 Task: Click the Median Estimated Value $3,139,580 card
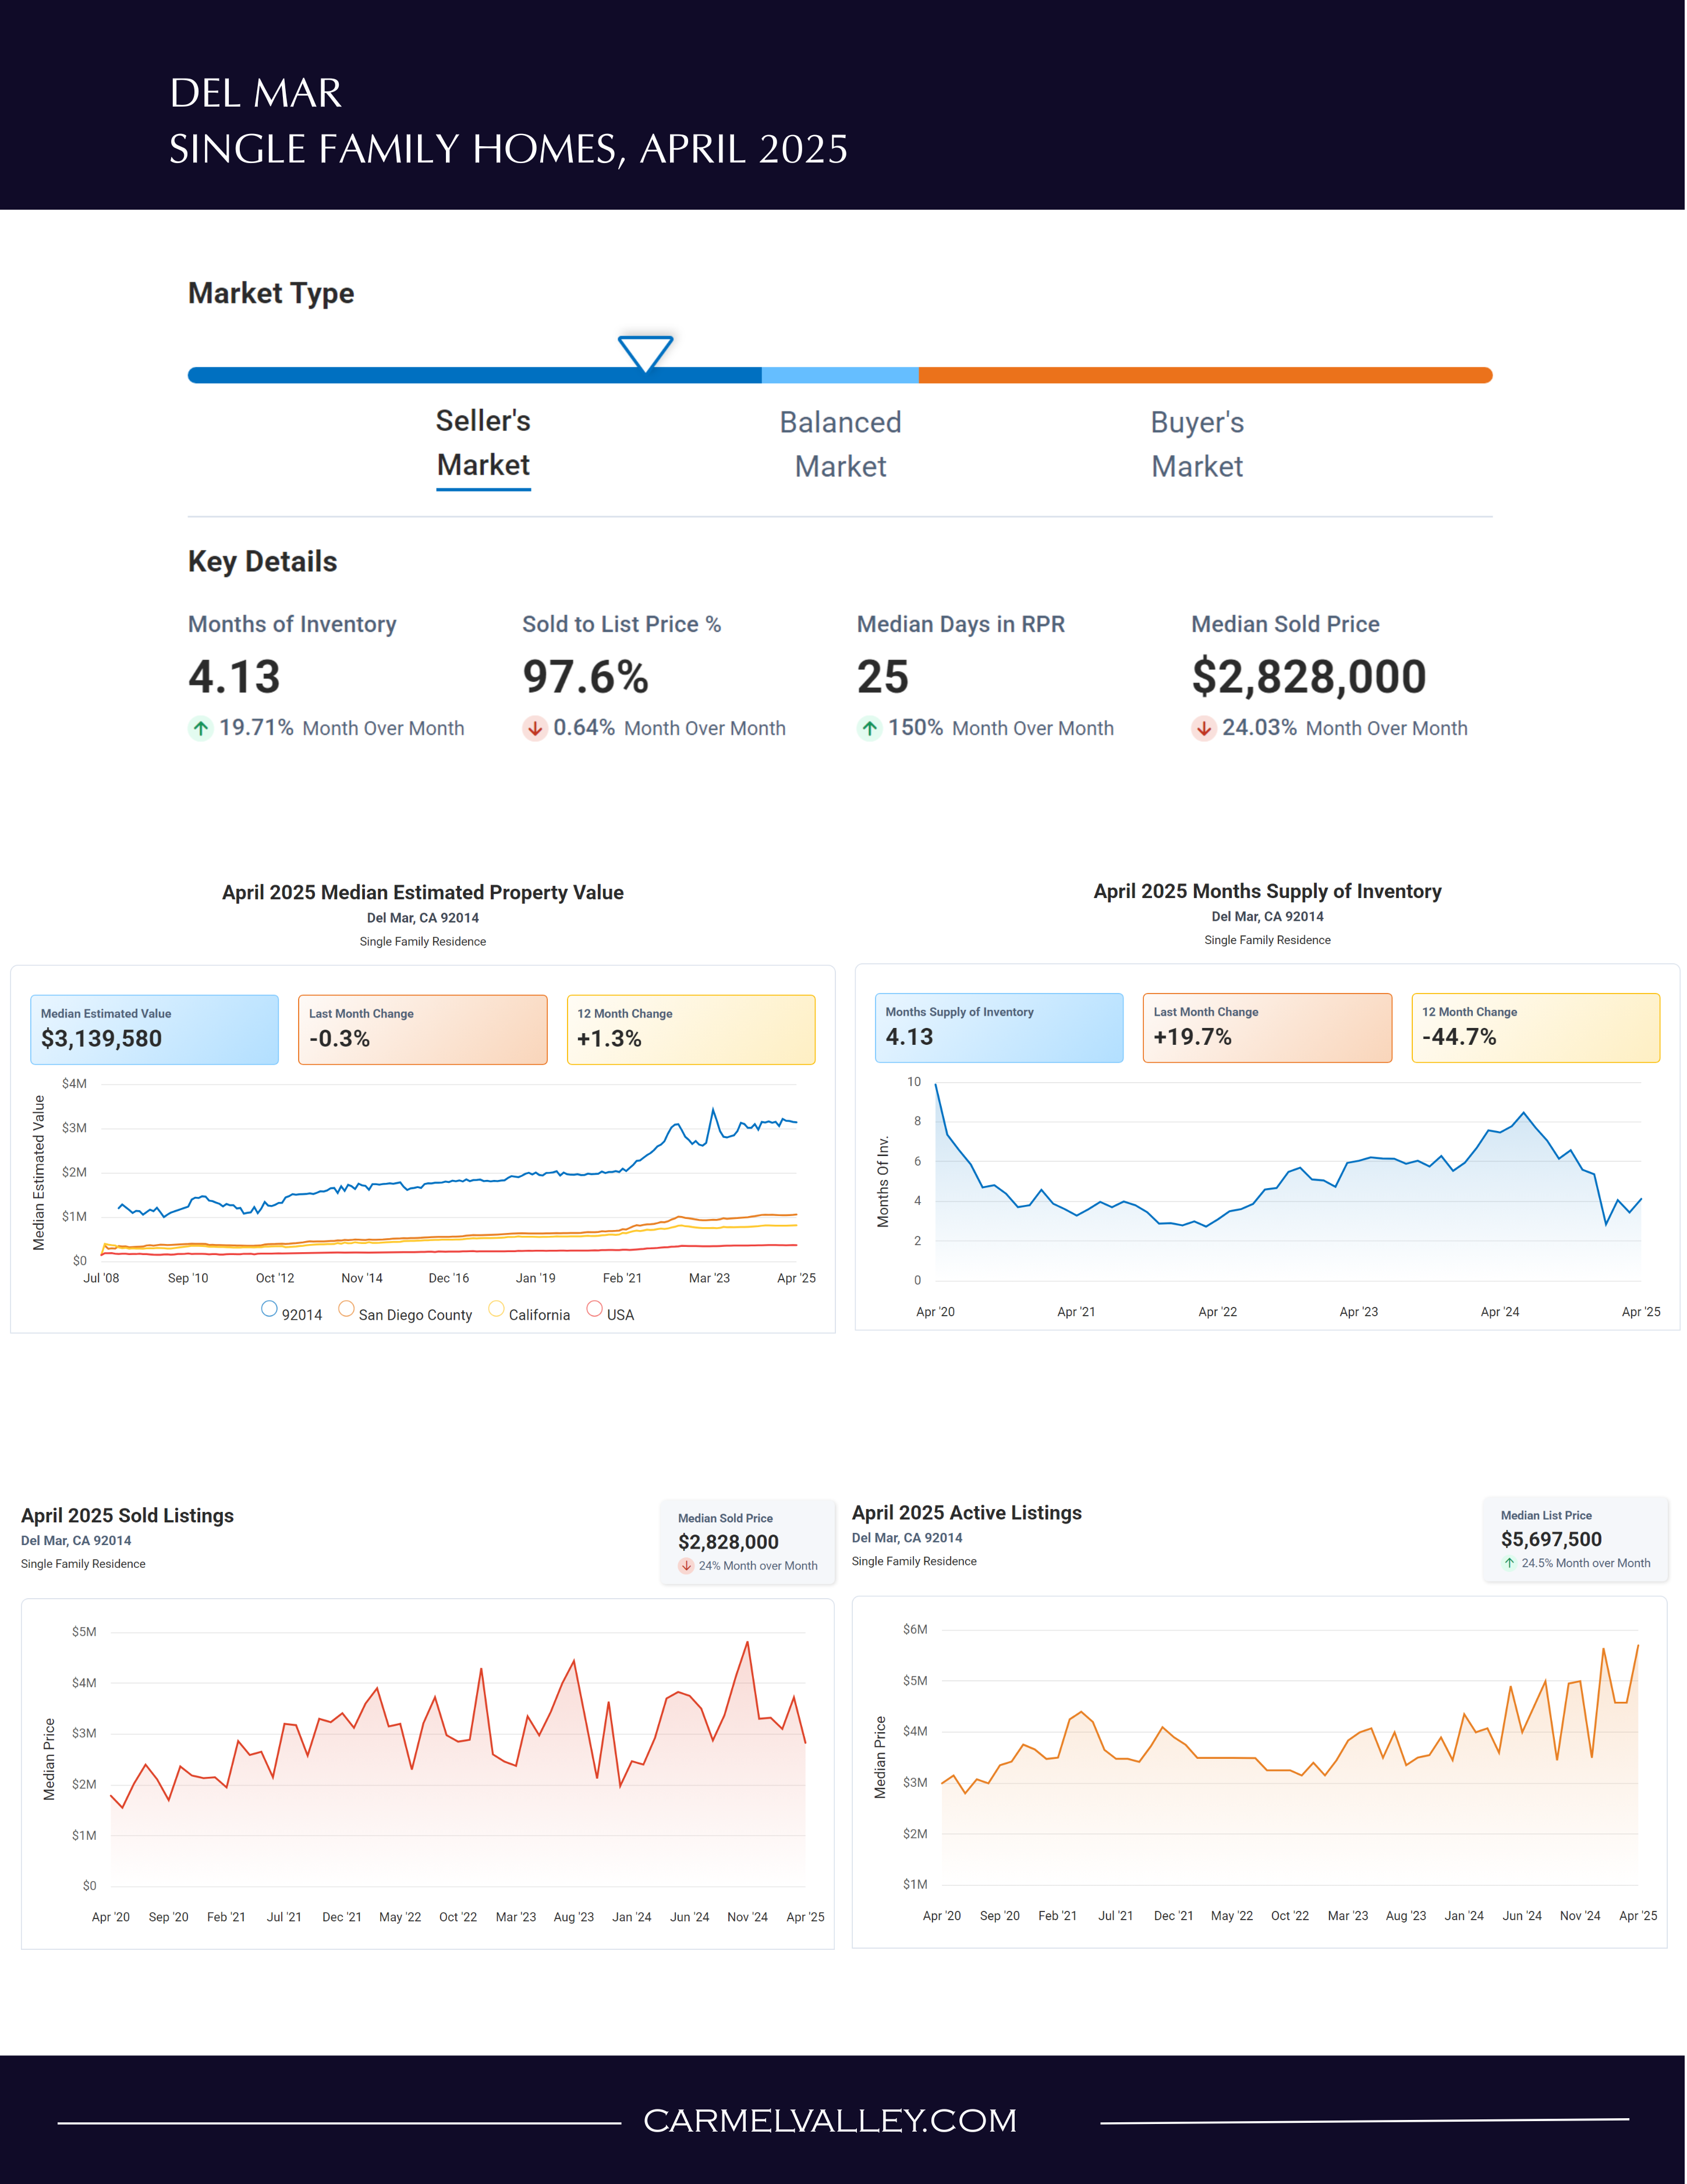point(154,1029)
